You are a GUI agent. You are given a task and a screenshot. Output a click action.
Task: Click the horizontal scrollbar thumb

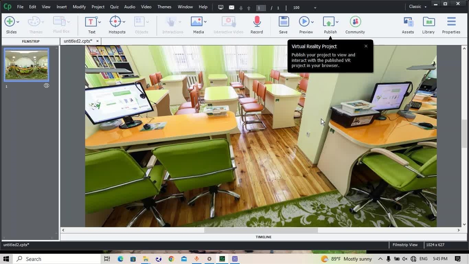tap(261, 230)
